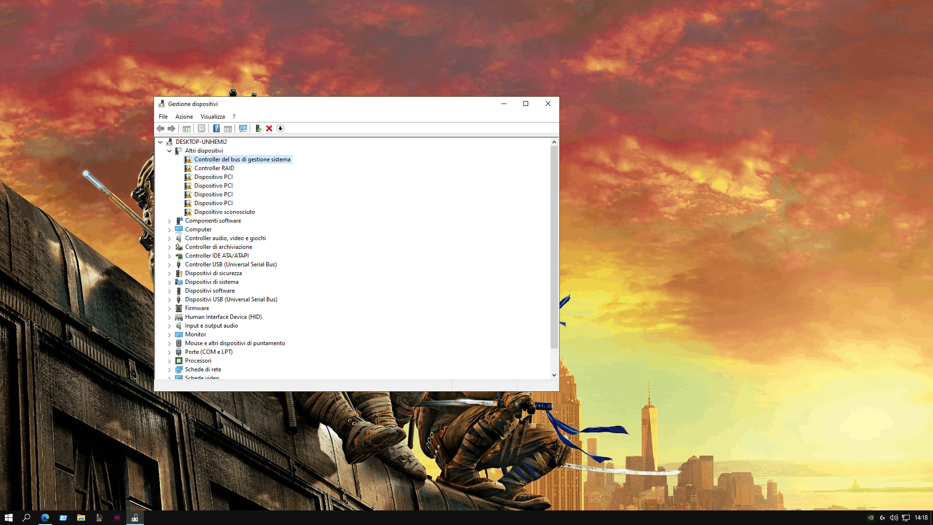Viewport: 933px width, 525px height.
Task: Open Microsoft Edge from the taskbar
Action: click(45, 518)
